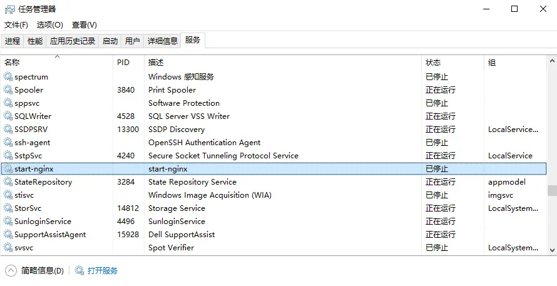Image resolution: width=557 pixels, height=286 pixels.
Task: Click the SupportAssistAgent gear icon
Action: click(8, 235)
